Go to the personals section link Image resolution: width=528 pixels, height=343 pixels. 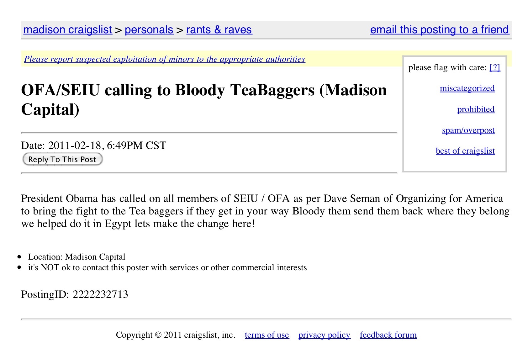(x=149, y=30)
